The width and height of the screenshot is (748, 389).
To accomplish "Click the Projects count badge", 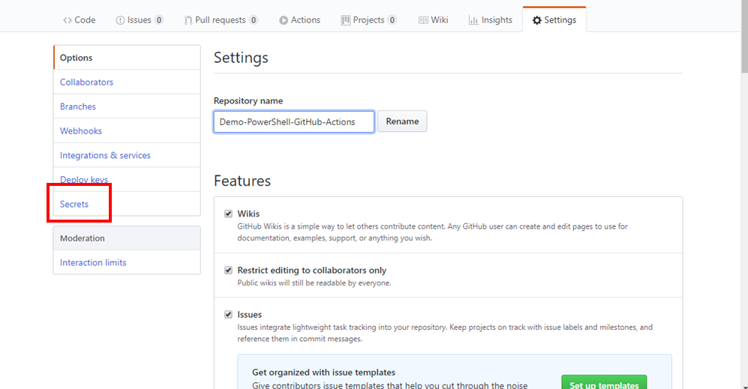I will click(x=392, y=20).
